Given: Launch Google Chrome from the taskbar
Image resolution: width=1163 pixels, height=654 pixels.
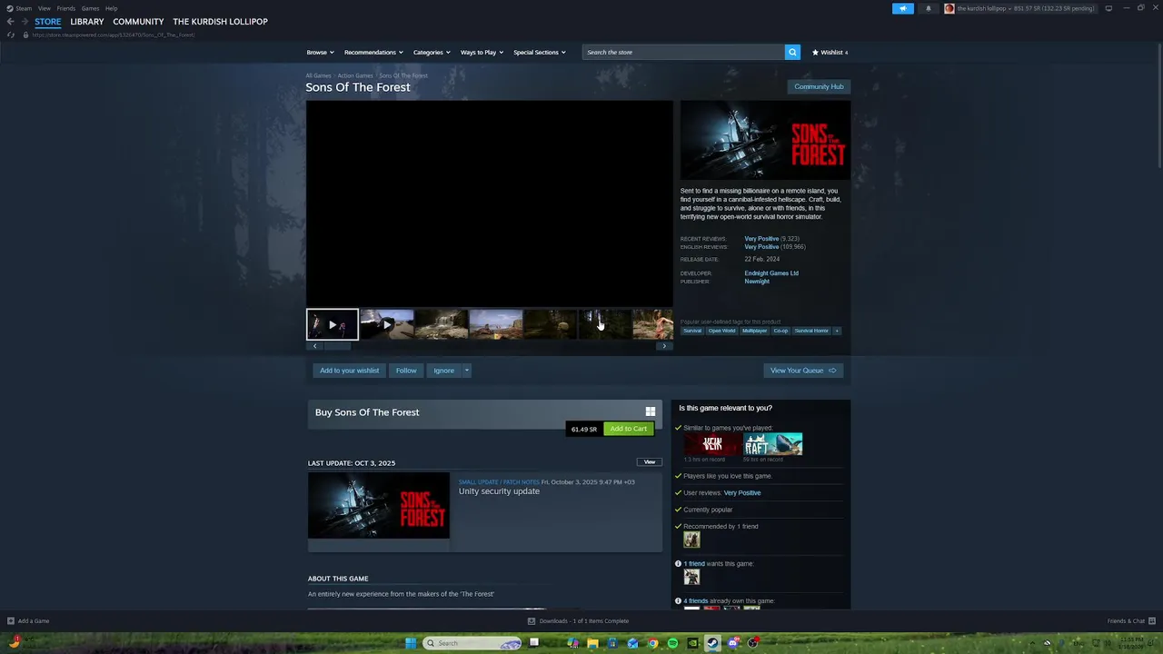Looking at the screenshot, I should pyautogui.click(x=652, y=643).
